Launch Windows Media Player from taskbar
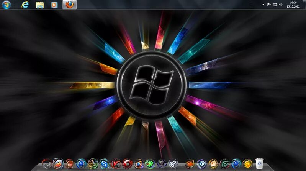The height and width of the screenshot is (171, 306). [54, 5]
